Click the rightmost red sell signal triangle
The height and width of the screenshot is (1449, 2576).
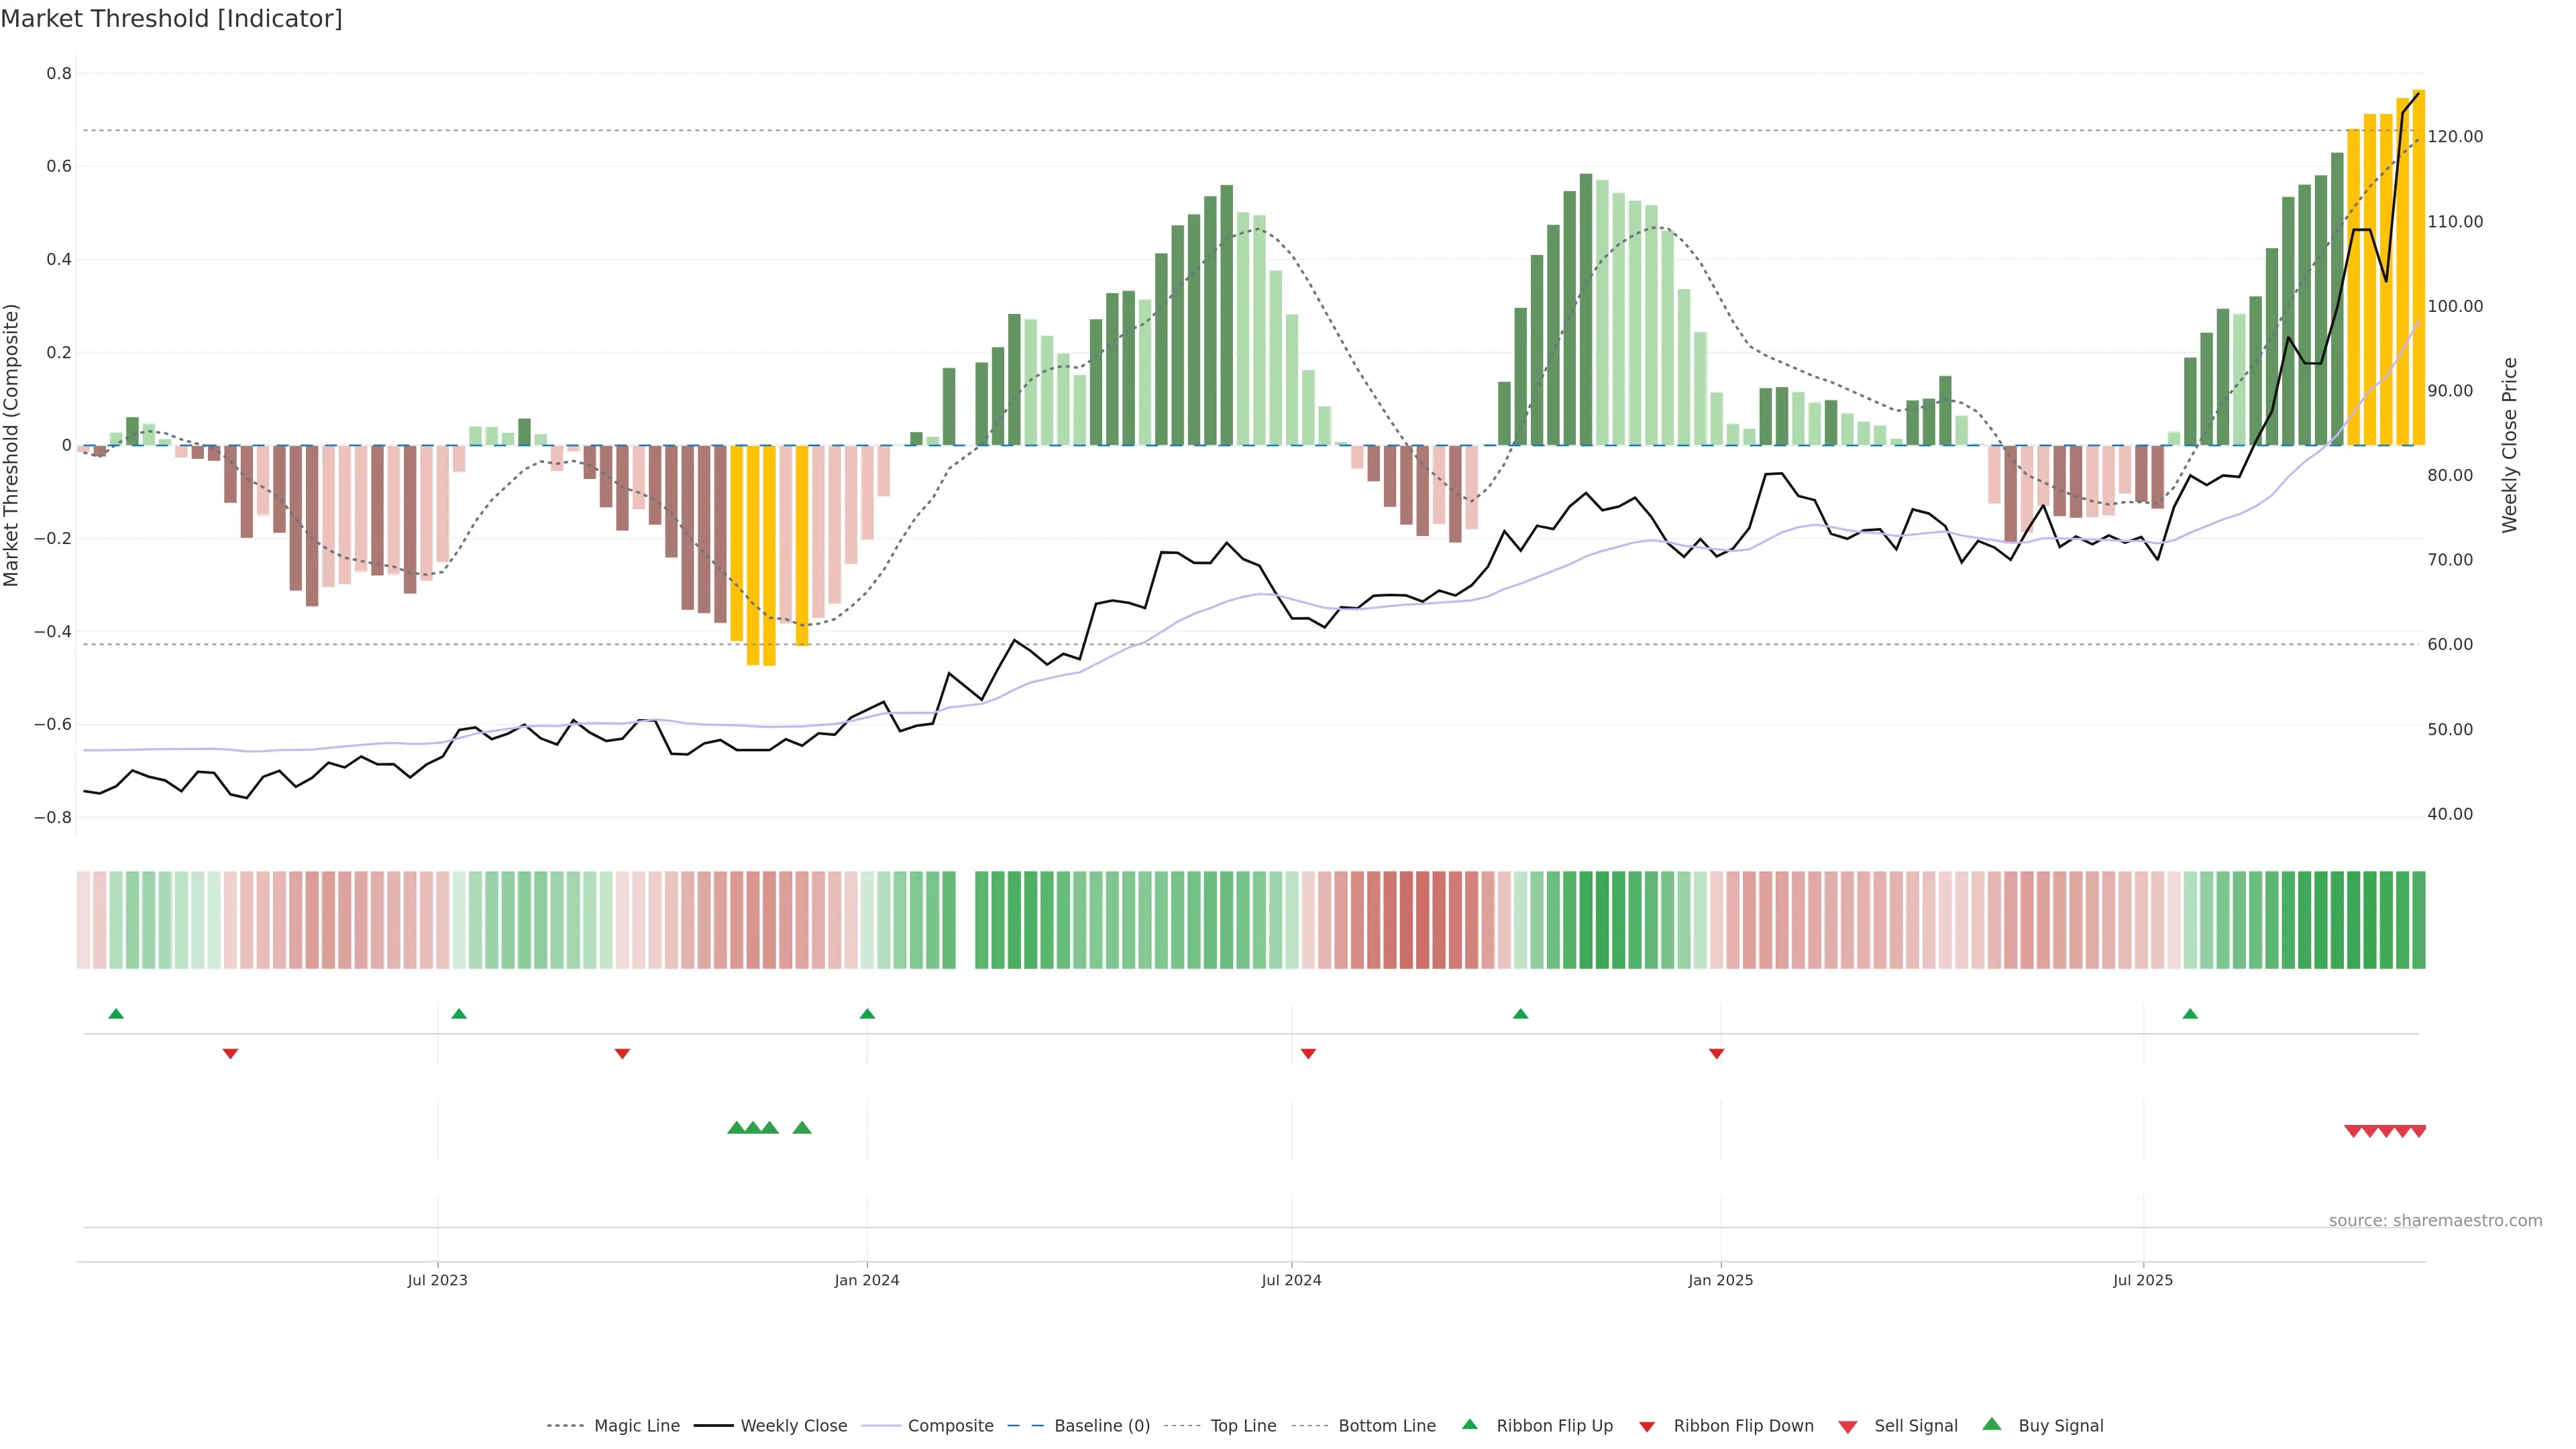point(2418,1131)
